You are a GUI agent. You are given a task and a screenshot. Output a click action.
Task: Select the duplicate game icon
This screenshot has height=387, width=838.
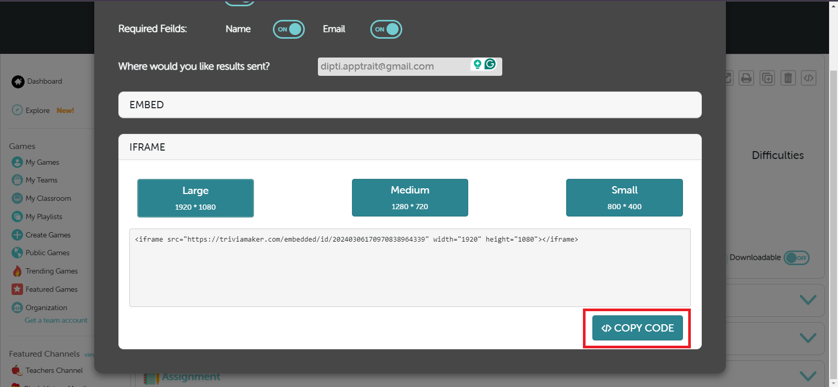click(767, 78)
